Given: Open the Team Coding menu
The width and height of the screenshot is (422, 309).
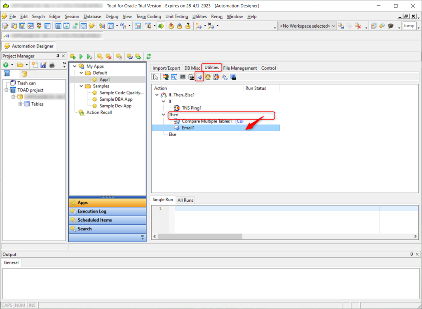Looking at the screenshot, I should 148,17.
